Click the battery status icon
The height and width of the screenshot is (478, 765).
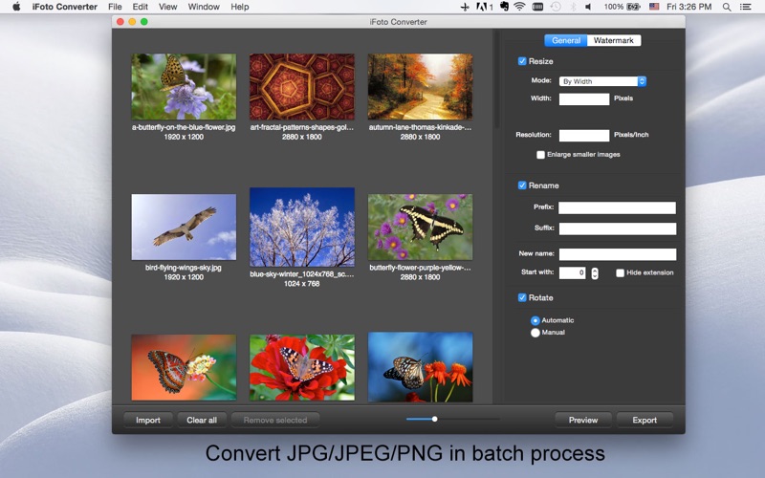(x=634, y=7)
